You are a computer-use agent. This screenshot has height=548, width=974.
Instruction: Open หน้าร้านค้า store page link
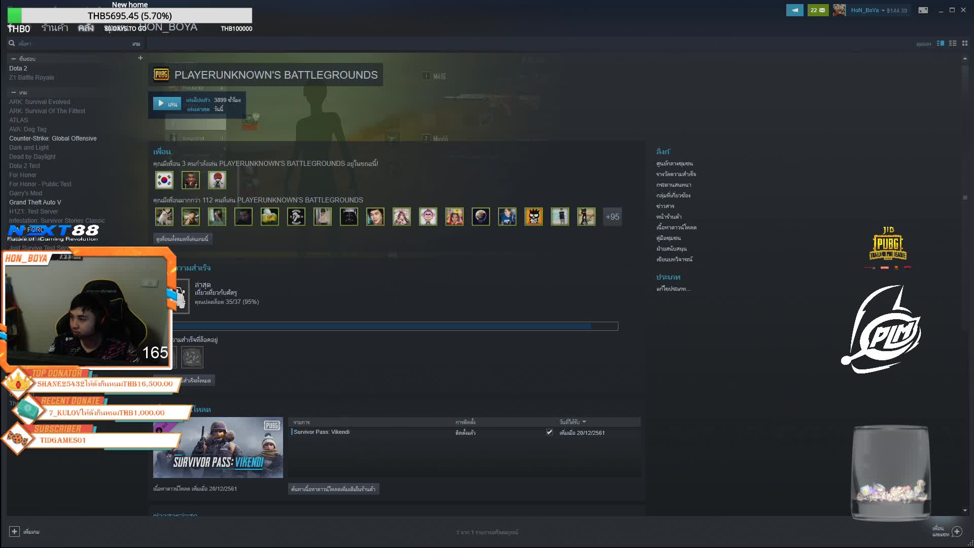(x=669, y=217)
